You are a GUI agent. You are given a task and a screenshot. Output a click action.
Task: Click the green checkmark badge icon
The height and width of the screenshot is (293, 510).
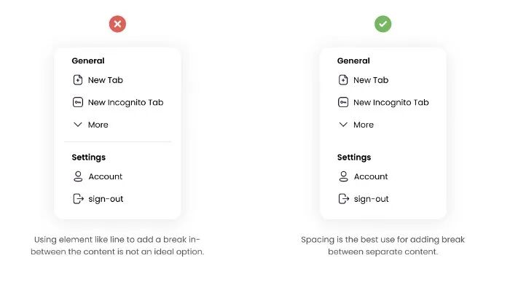pyautogui.click(x=382, y=24)
